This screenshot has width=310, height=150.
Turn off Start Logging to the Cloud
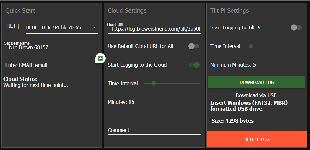[194, 65]
